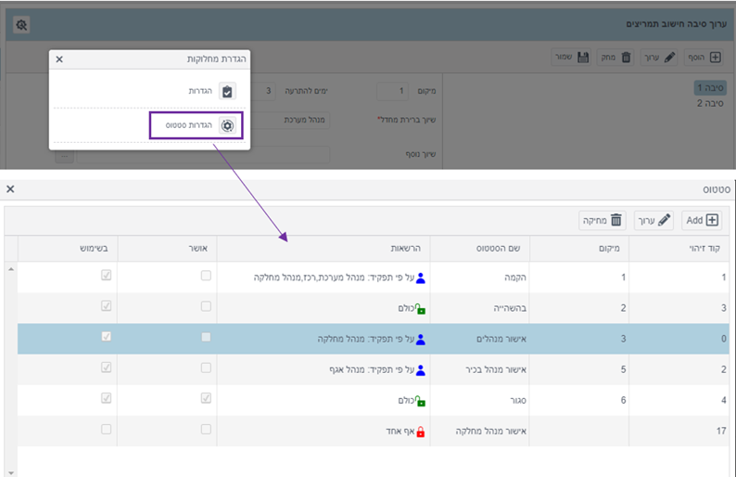Select the בהשהייה status name cell
This screenshot has height=477, width=736.
click(480, 308)
